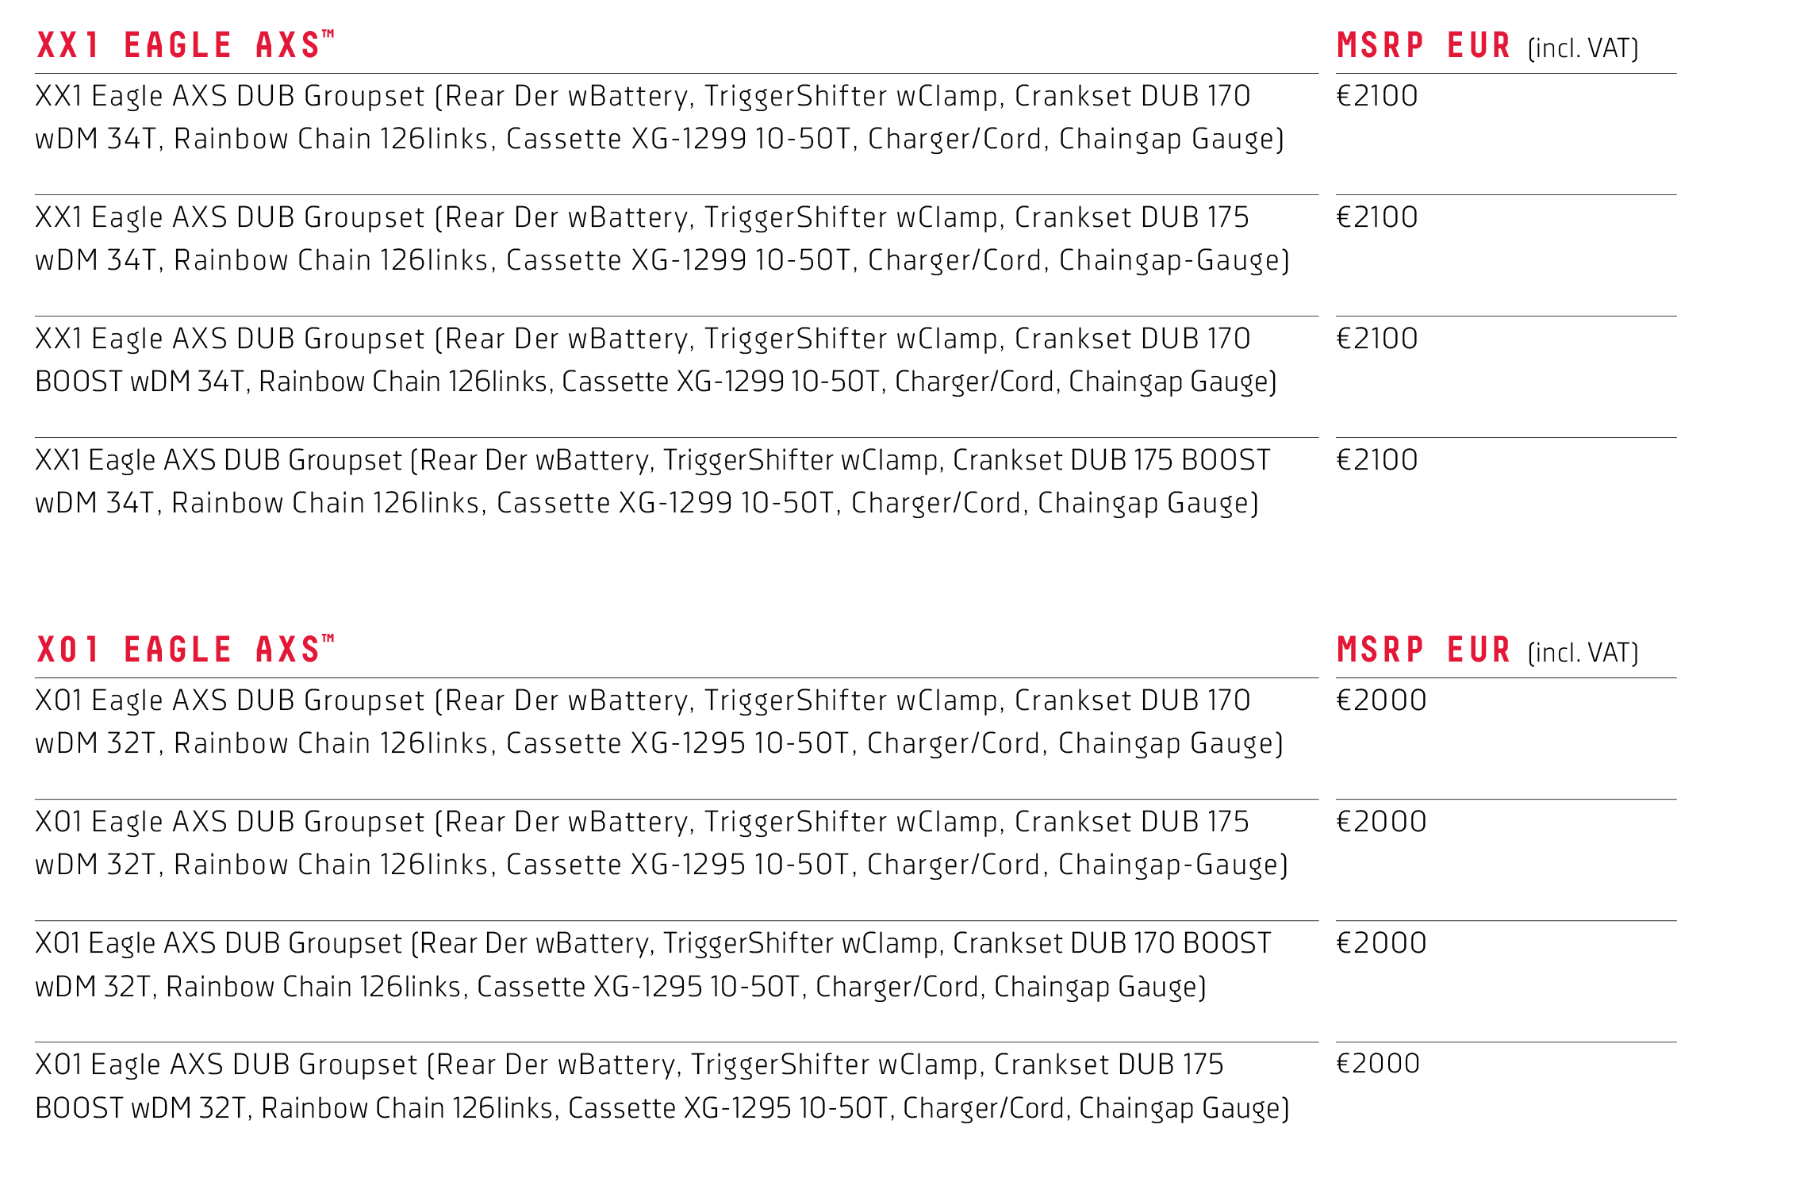
Task: Click the €2100 price for XX1 DUB 170 BOOST
Action: tap(1377, 340)
